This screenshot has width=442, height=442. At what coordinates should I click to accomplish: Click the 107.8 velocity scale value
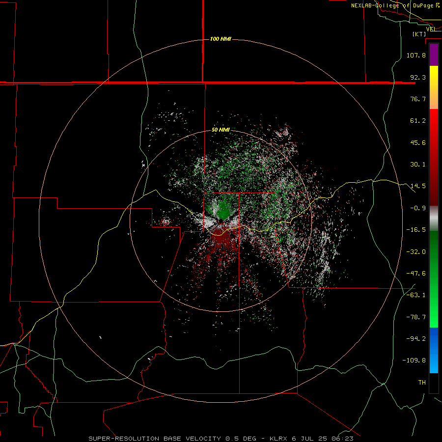click(x=416, y=55)
